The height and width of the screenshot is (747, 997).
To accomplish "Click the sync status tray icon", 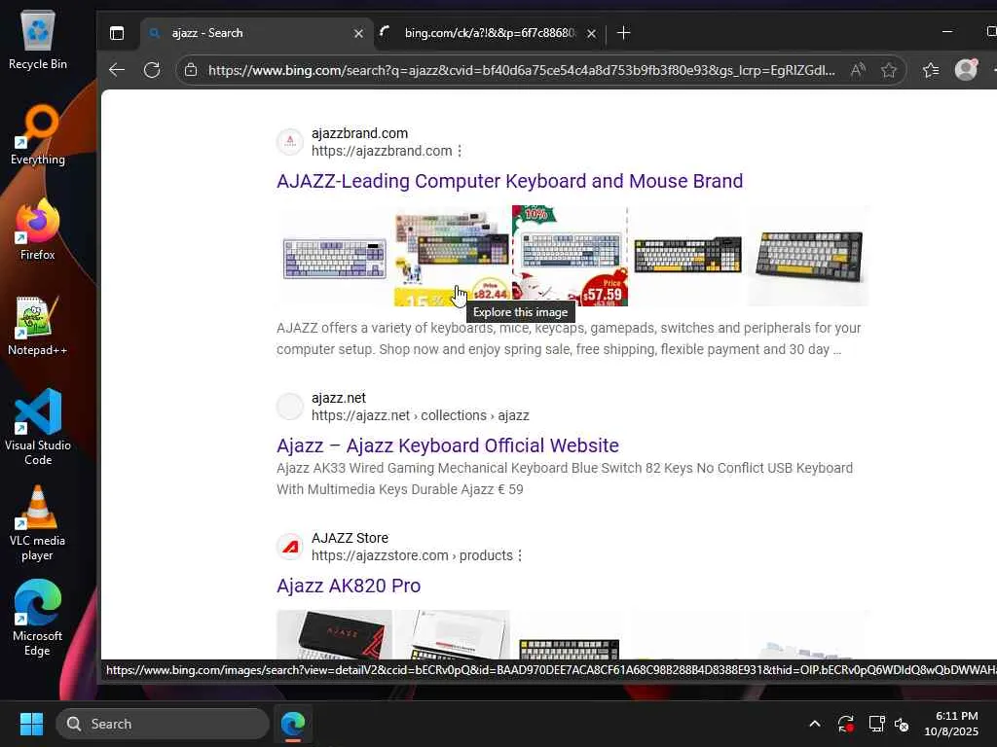I will tap(846, 724).
